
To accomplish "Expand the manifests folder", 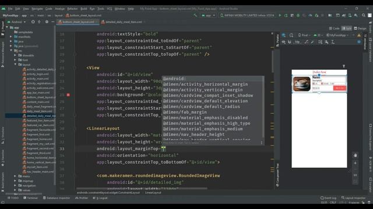I will (x=11, y=37).
